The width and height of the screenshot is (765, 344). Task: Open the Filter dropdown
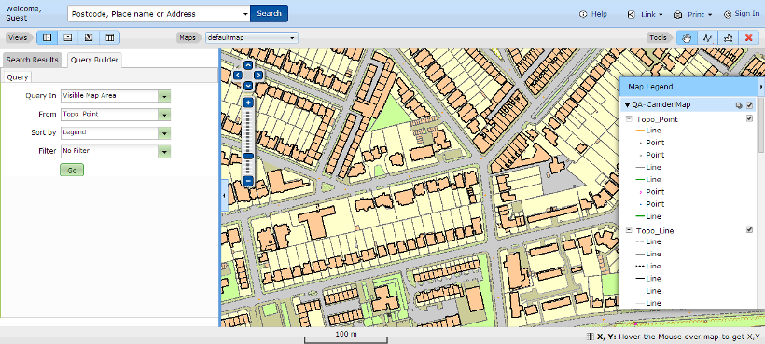tap(165, 151)
